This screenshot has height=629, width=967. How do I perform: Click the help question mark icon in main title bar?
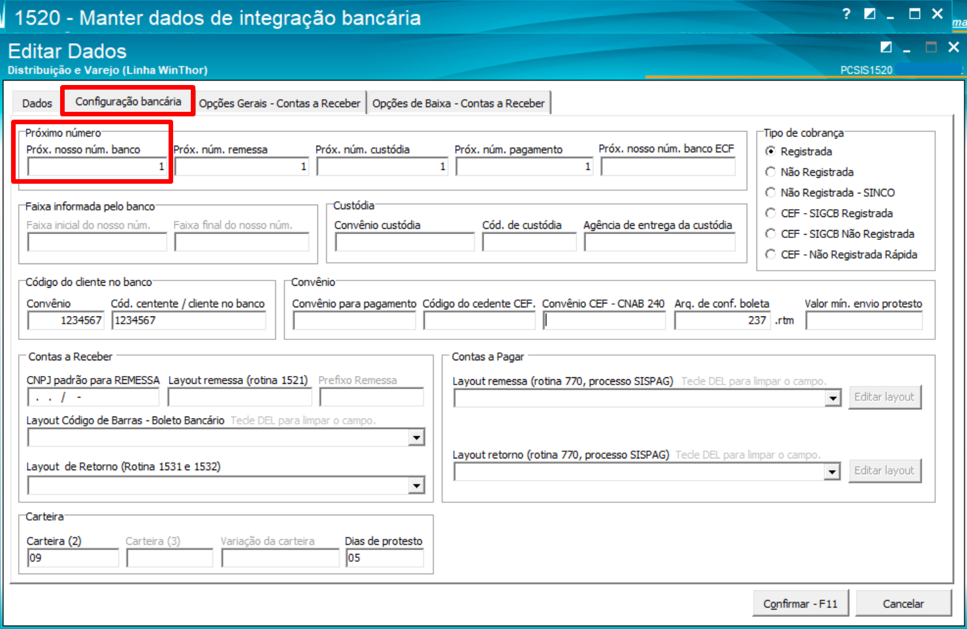pyautogui.click(x=846, y=14)
